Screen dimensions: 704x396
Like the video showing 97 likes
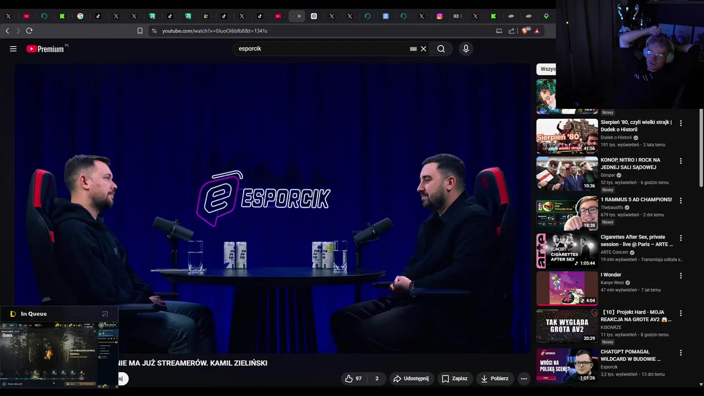[353, 378]
